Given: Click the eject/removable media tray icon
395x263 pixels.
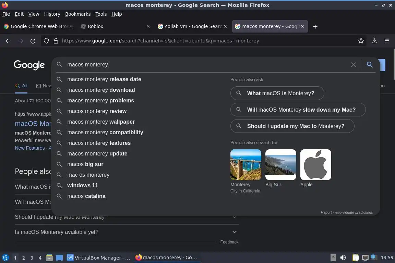Looking at the screenshot, I should point(333,258).
